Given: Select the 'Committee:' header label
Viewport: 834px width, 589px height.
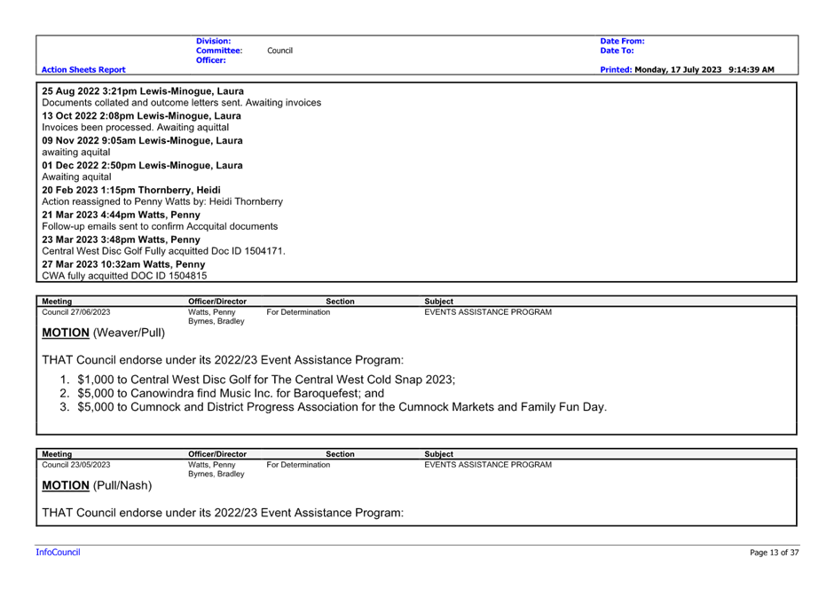Looking at the screenshot, I should (x=219, y=51).
